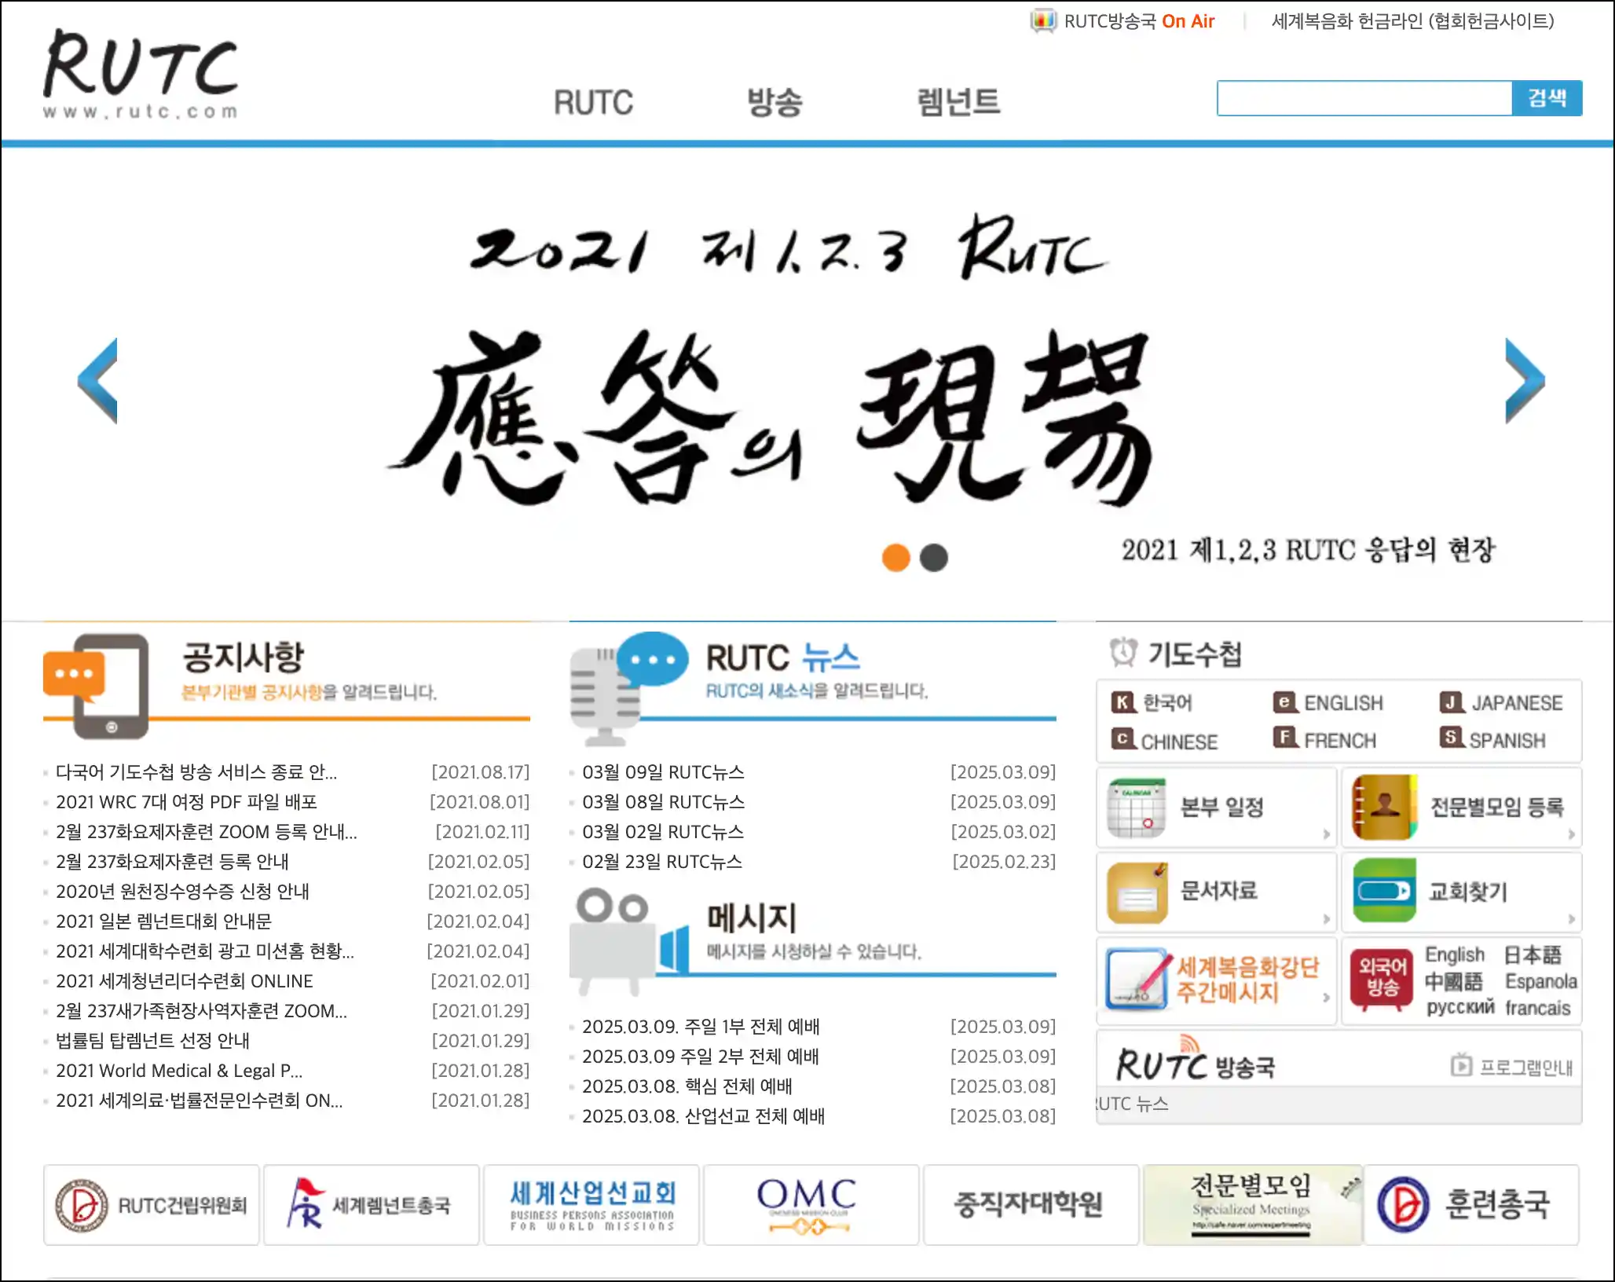Image resolution: width=1615 pixels, height=1282 pixels.
Task: Open 본부 일정 calendar icon
Action: point(1136,808)
